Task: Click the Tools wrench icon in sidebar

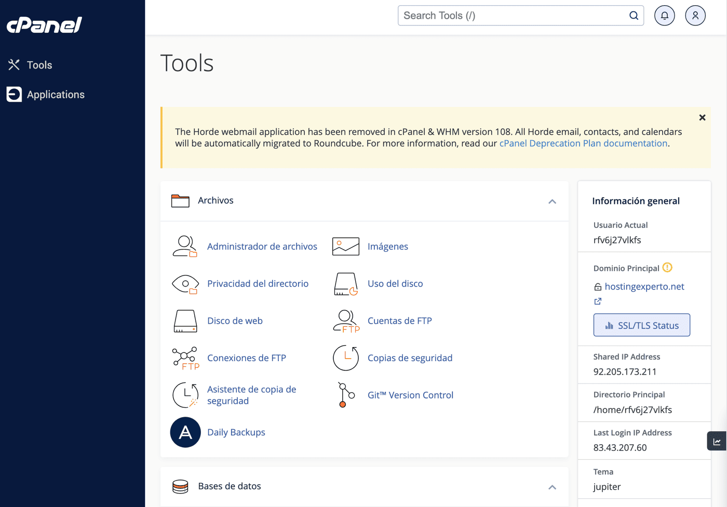Action: 14,65
